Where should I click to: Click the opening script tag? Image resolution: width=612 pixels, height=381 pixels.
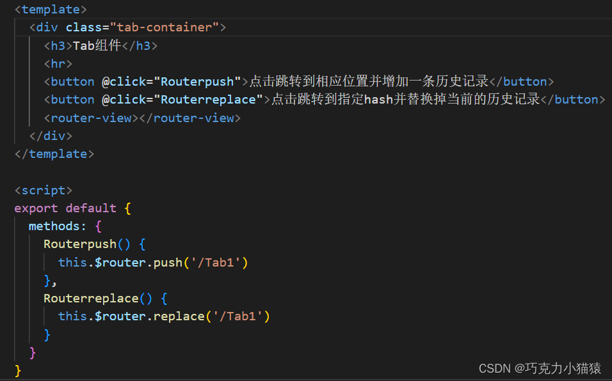tap(44, 190)
